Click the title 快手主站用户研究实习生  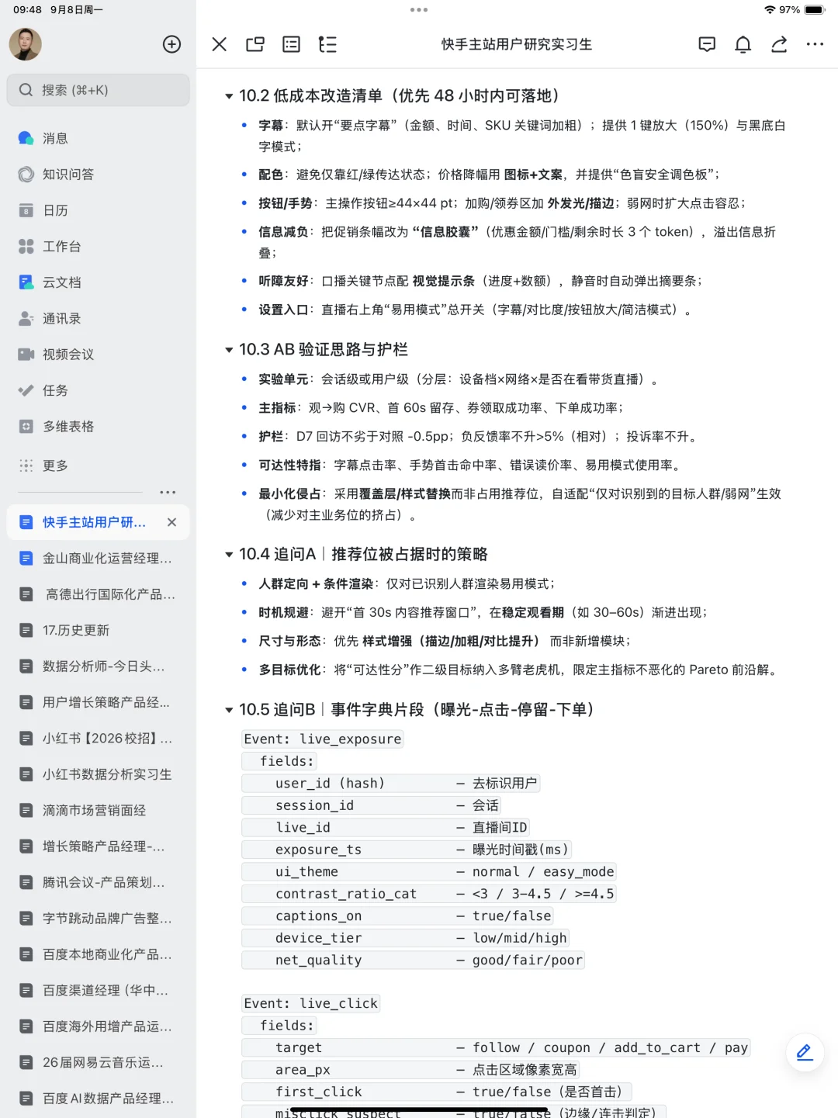(517, 44)
